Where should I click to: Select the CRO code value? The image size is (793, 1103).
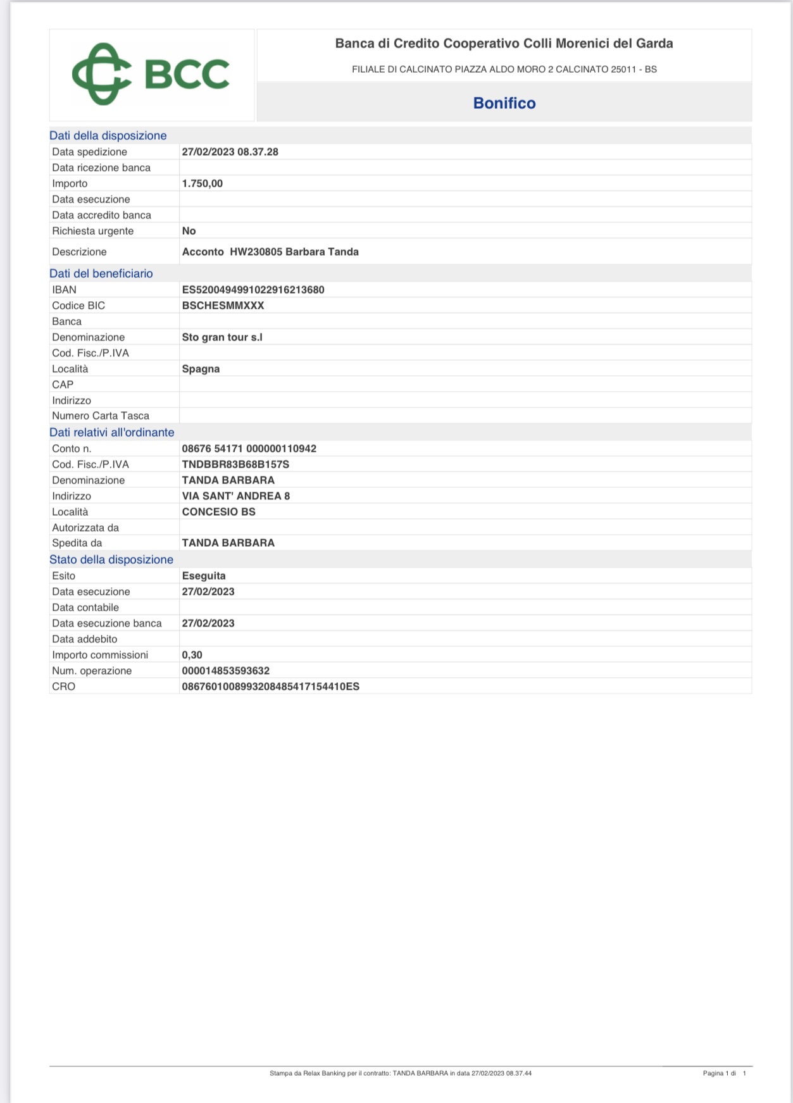click(271, 687)
